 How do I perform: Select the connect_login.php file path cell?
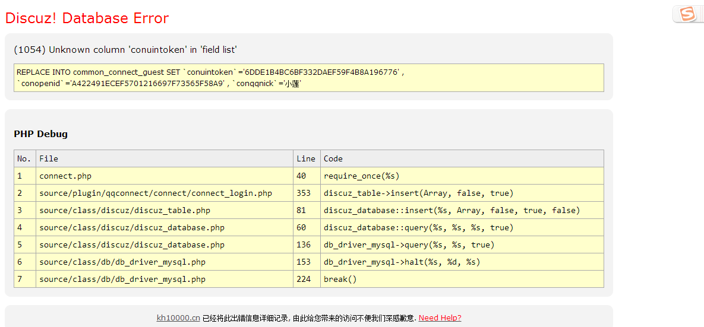[156, 193]
